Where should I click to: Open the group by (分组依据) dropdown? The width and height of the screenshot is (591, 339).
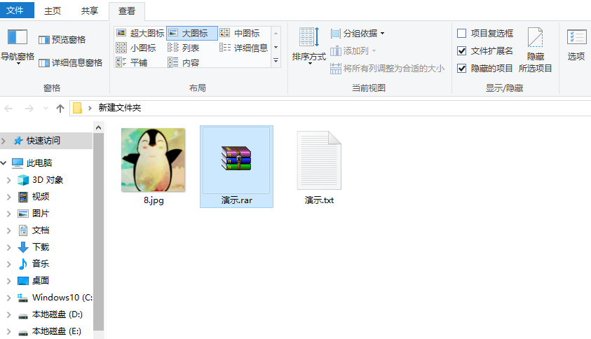pos(358,33)
